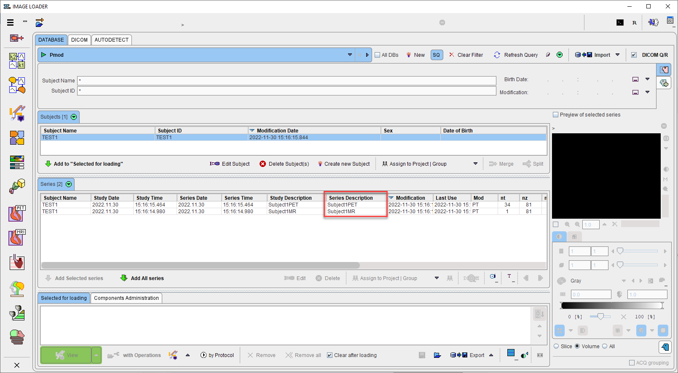This screenshot has height=373, width=678.
Task: Expand the Import dropdown arrow
Action: [x=618, y=55]
